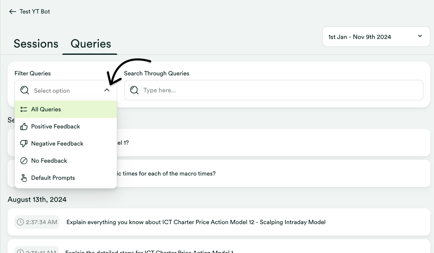Image resolution: width=434 pixels, height=253 pixels.
Task: Click the thumbs-down icon for Negative Feedback
Action: pyautogui.click(x=24, y=143)
